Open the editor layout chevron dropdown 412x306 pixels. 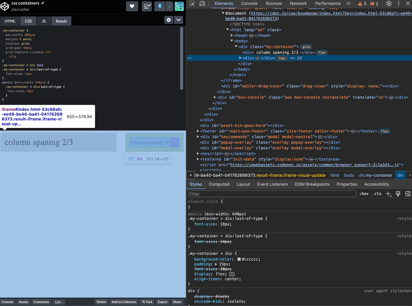tap(179, 20)
